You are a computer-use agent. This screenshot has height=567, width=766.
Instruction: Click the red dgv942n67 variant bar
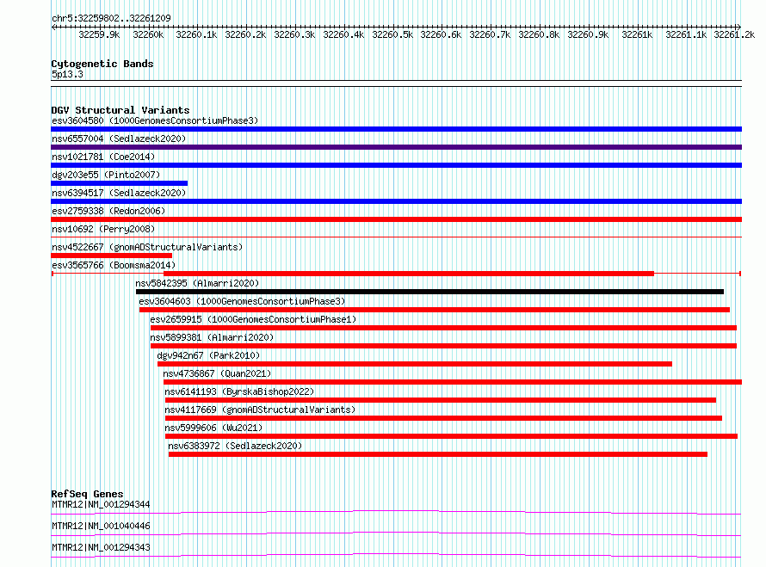[415, 364]
